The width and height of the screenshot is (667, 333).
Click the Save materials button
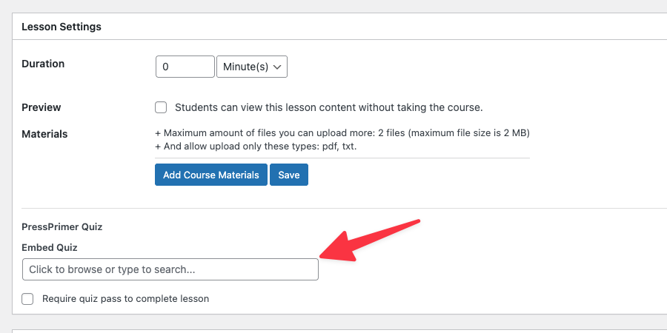pos(289,175)
